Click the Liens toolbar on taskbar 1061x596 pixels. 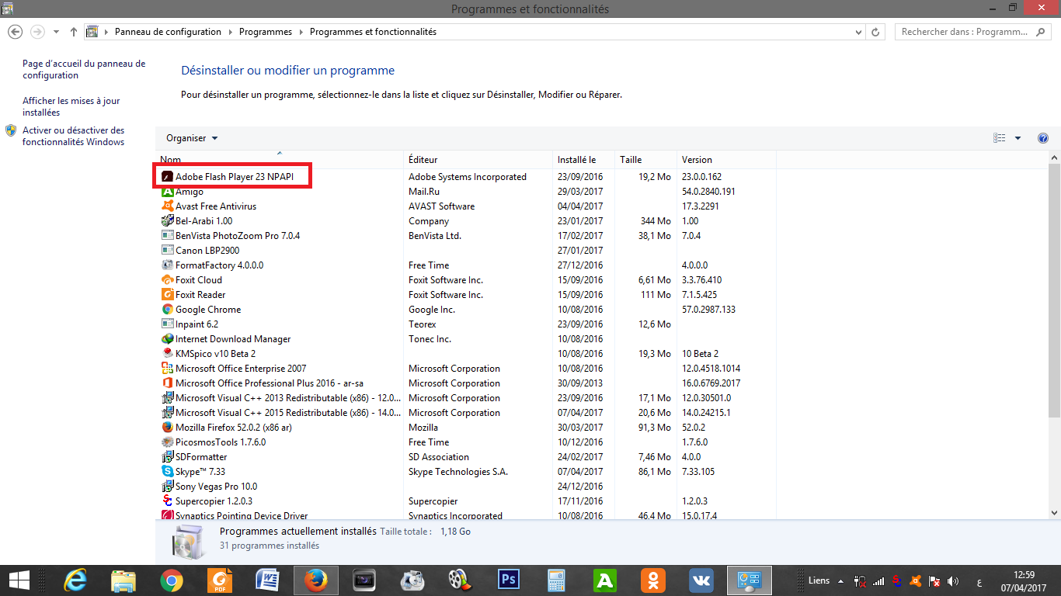(819, 580)
